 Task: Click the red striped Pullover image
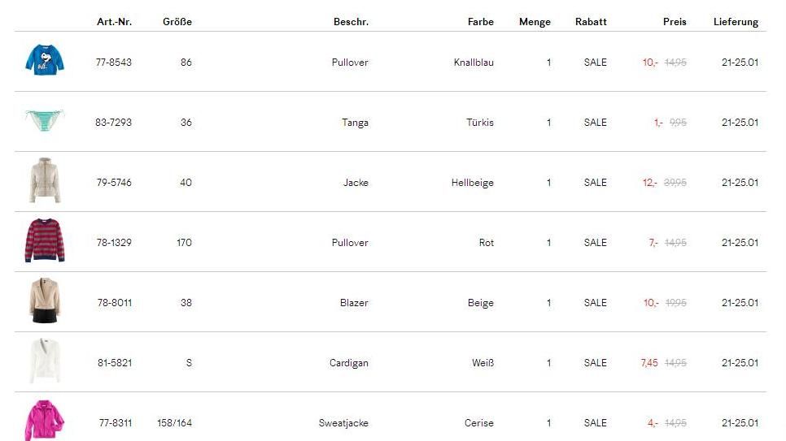pos(44,240)
